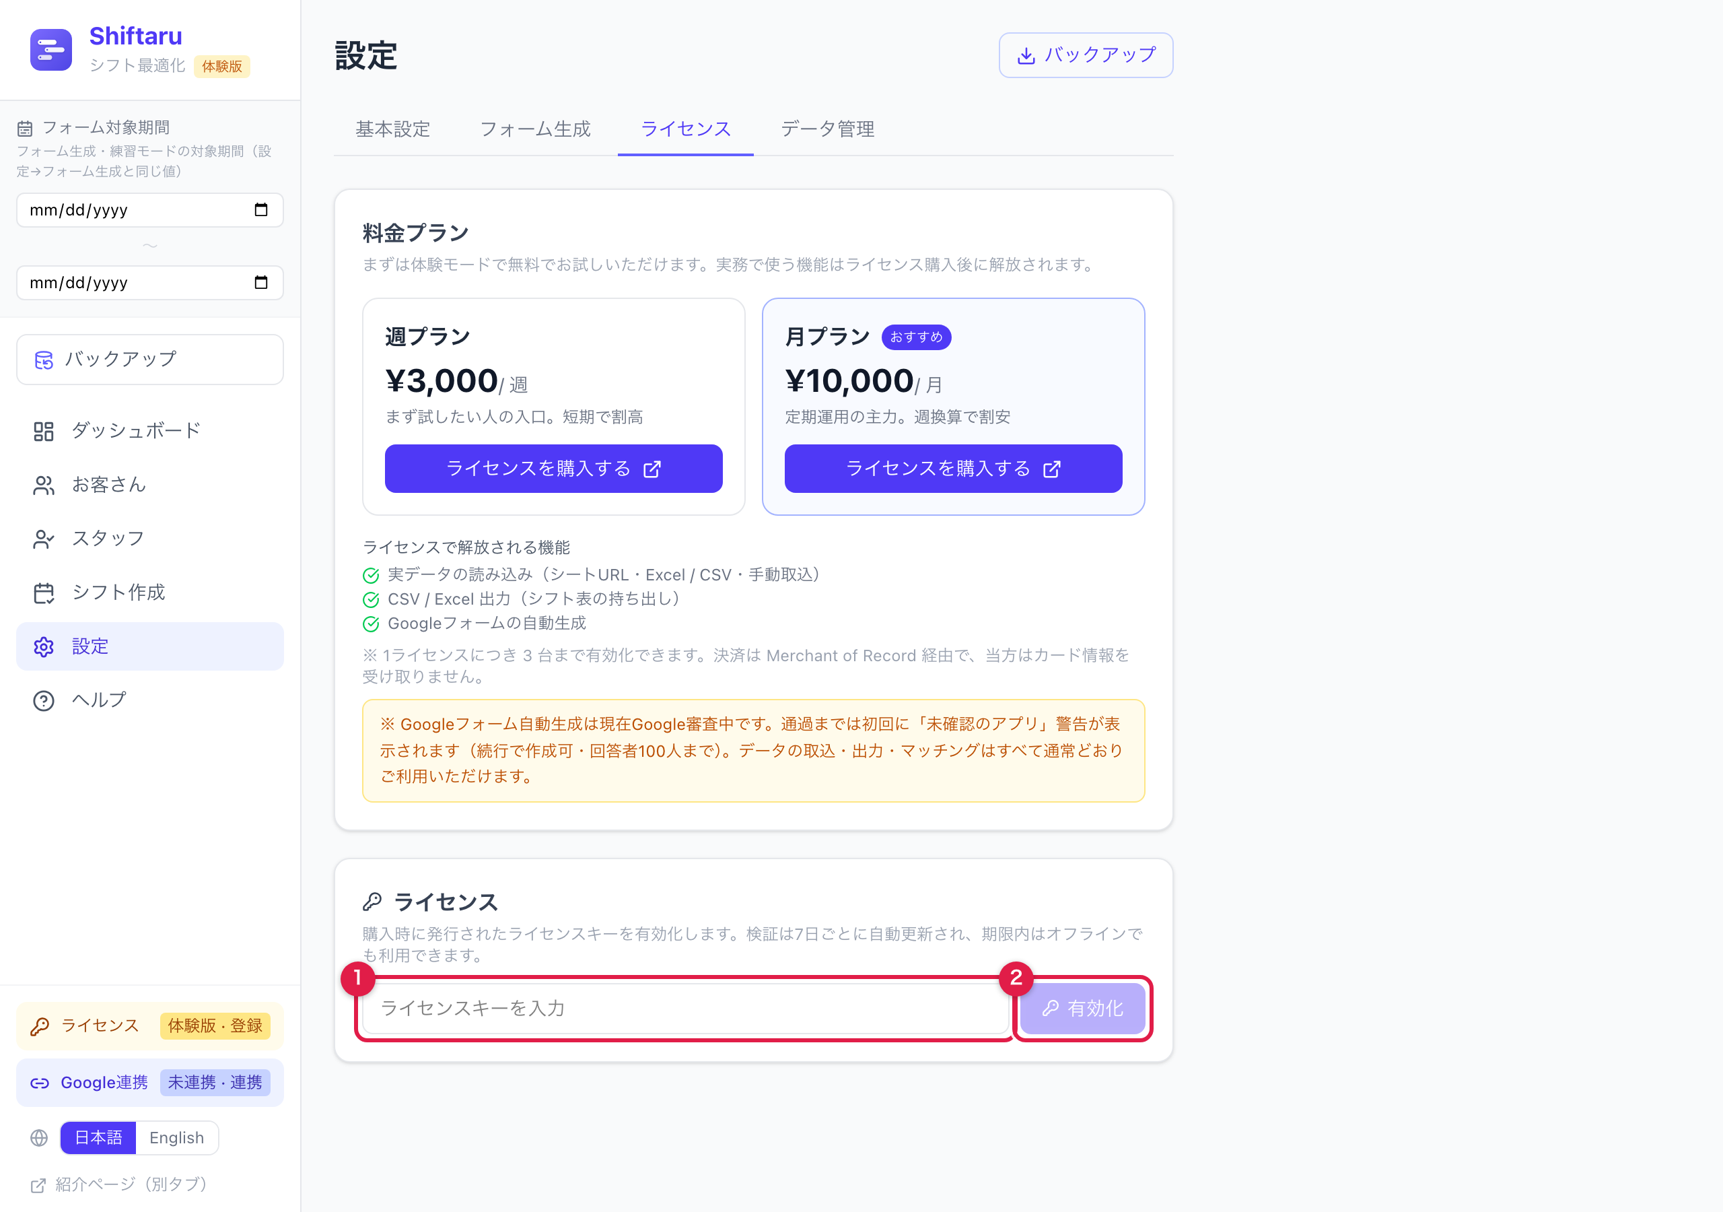The image size is (1723, 1212).
Task: Click the shift calendar icon
Action: coord(44,593)
